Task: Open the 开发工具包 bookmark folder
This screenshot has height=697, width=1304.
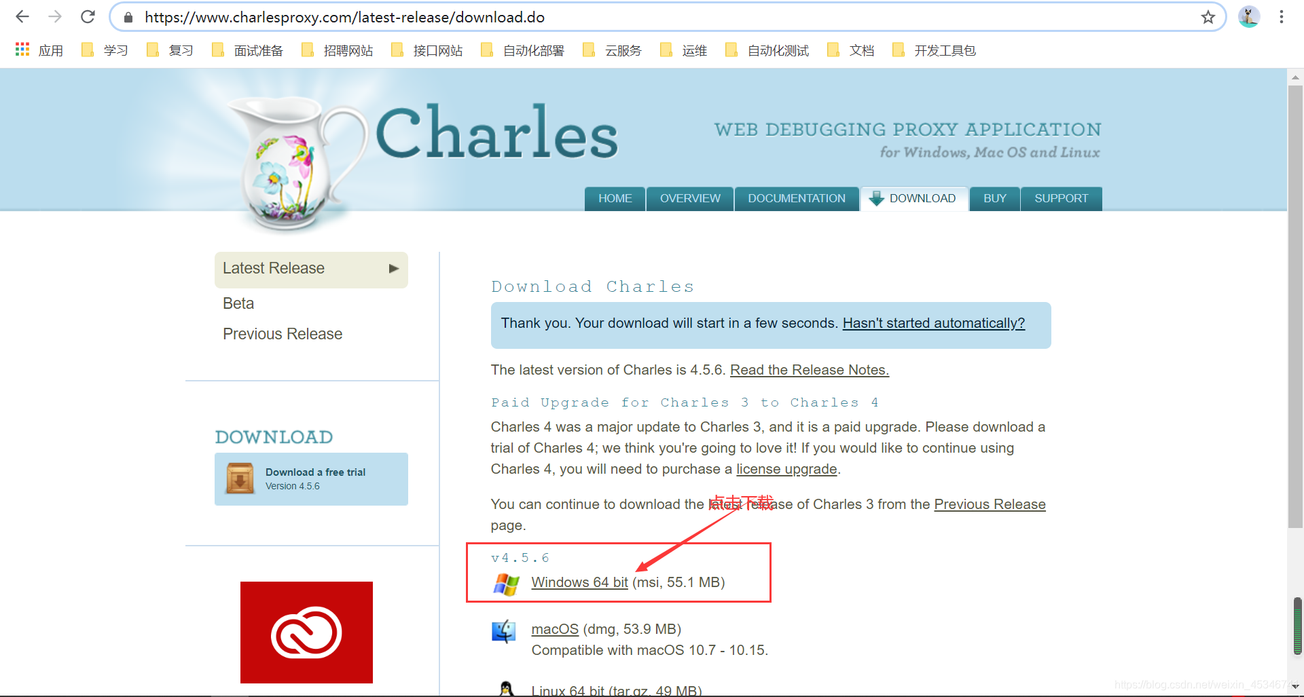Action: pyautogui.click(x=934, y=50)
